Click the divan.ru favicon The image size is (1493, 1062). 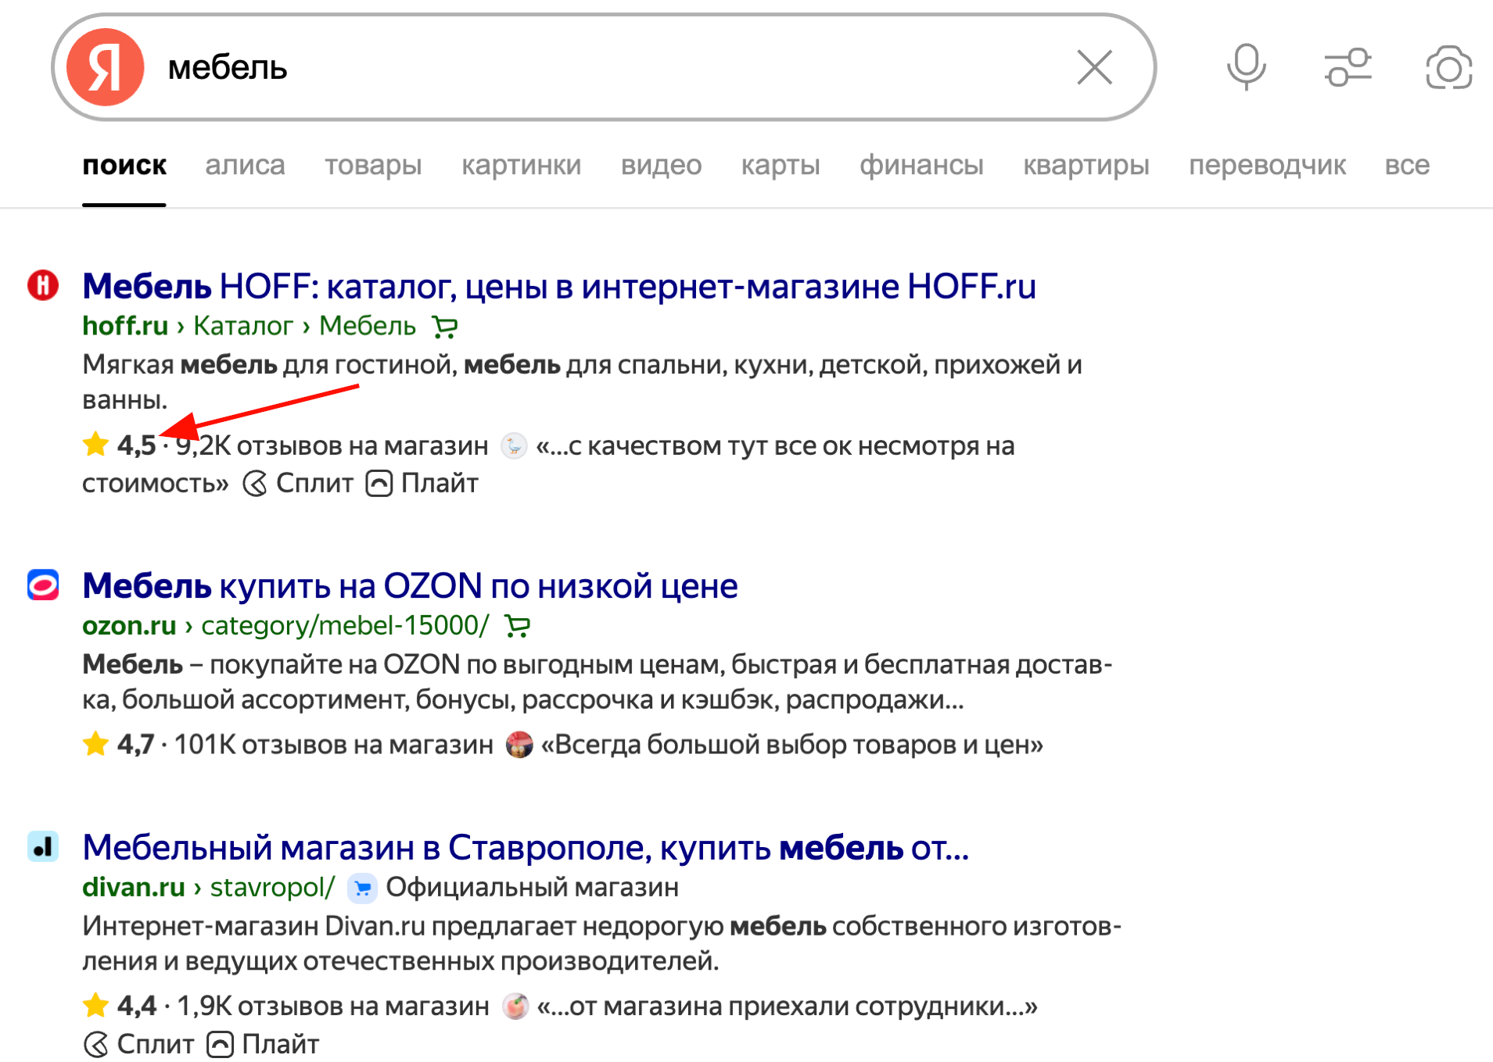coord(43,846)
